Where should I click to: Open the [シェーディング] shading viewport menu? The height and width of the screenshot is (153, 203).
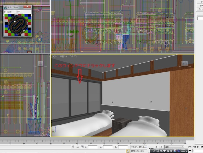[70, 56]
